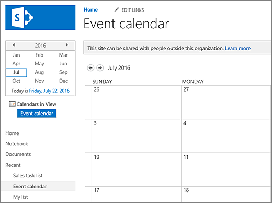
Task: Select May in the year picker
Action: tap(39, 64)
